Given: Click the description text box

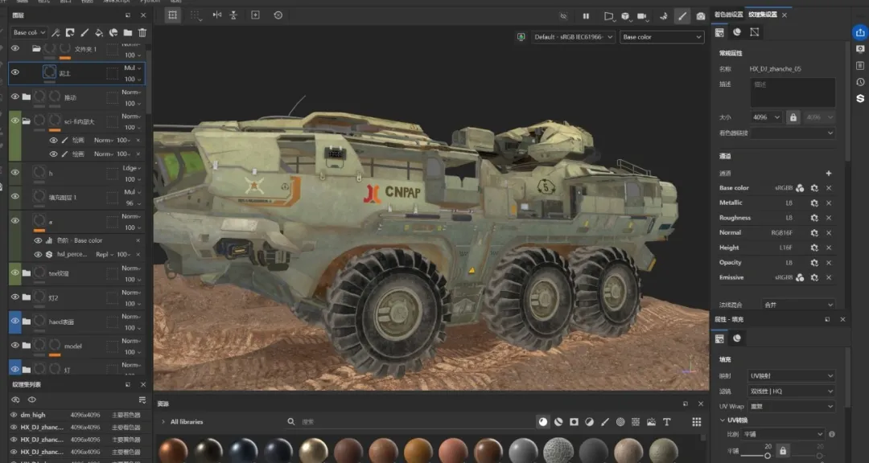Looking at the screenshot, I should (793, 92).
